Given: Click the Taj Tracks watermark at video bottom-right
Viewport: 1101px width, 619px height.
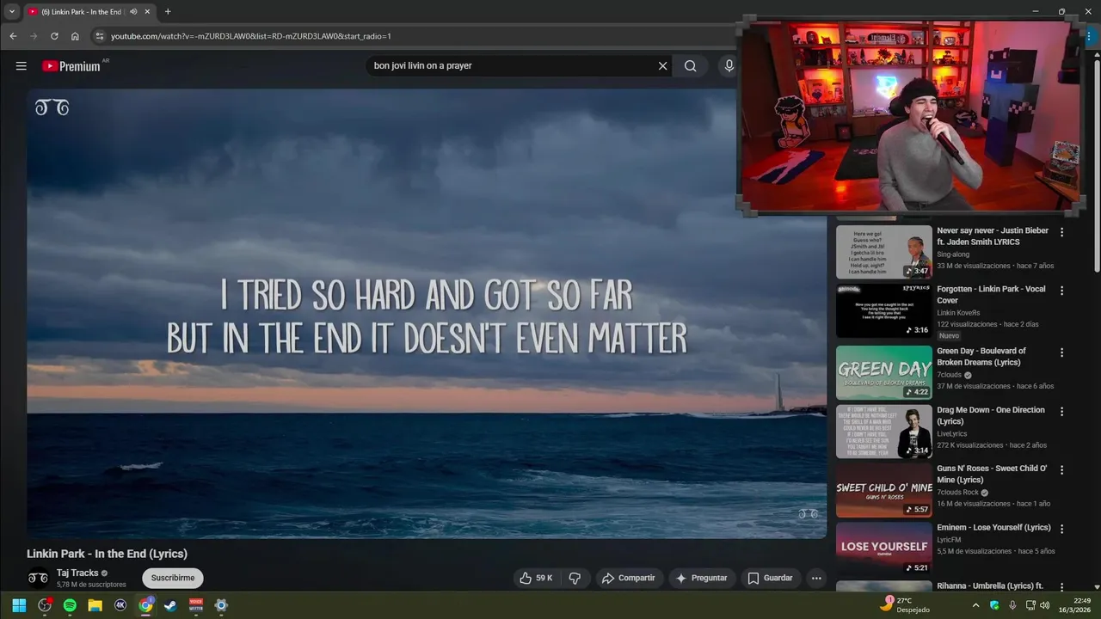Looking at the screenshot, I should click(x=808, y=514).
